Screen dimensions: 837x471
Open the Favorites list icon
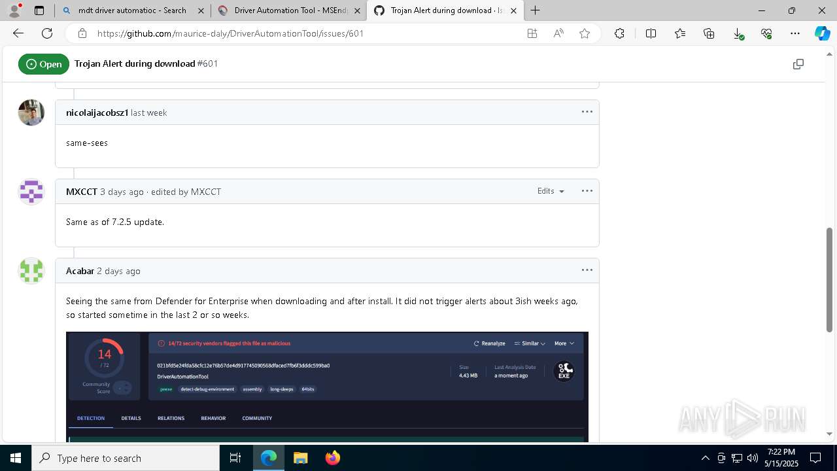point(680,33)
